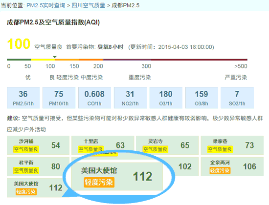This screenshot has width=269, height=205.
Task: Click 金泉两河 轻度污染 orange badge
Action: tap(220, 170)
